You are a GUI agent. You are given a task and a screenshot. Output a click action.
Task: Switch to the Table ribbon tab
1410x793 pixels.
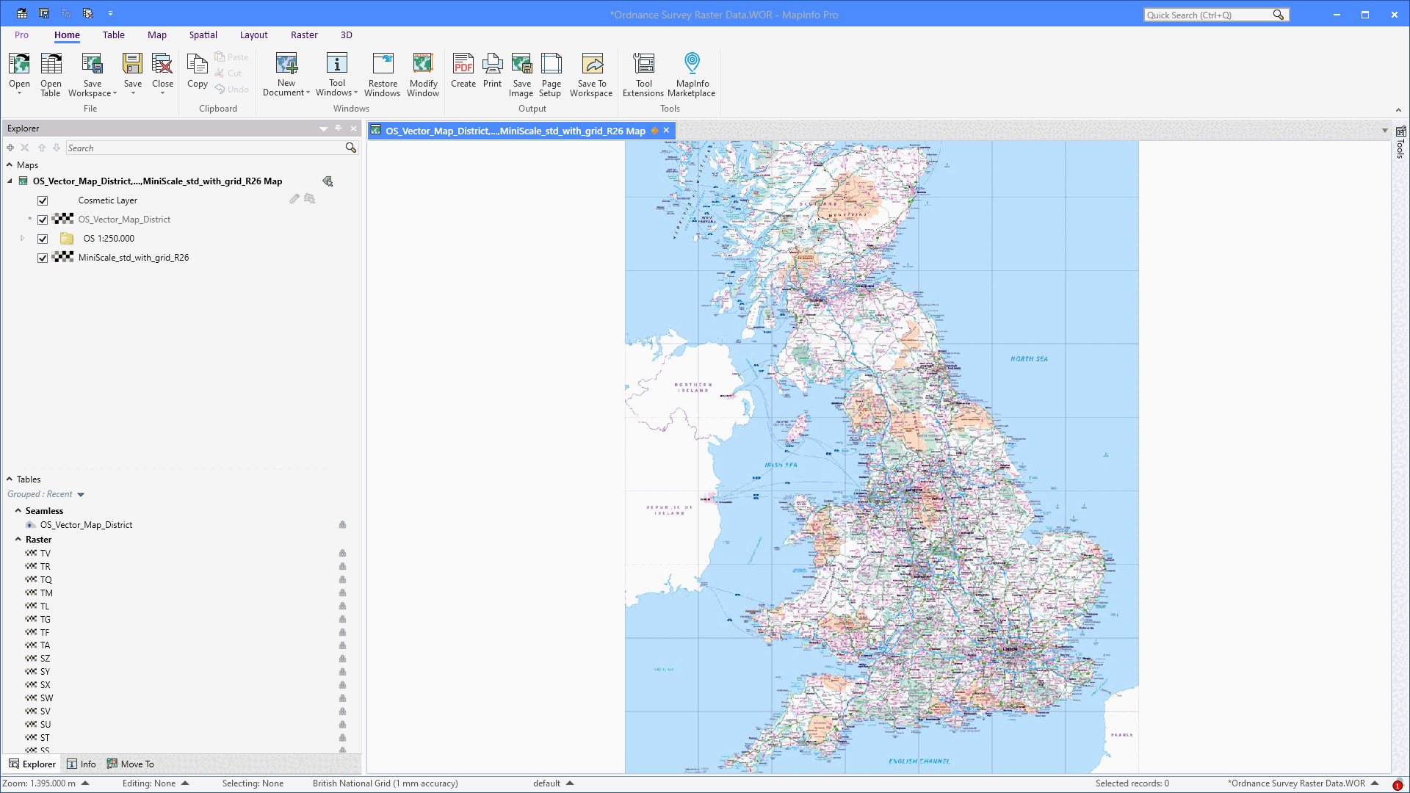[x=114, y=35]
